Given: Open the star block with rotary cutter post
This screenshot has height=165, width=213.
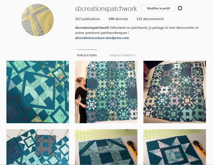Looking at the screenshot, I should pos(175,147).
